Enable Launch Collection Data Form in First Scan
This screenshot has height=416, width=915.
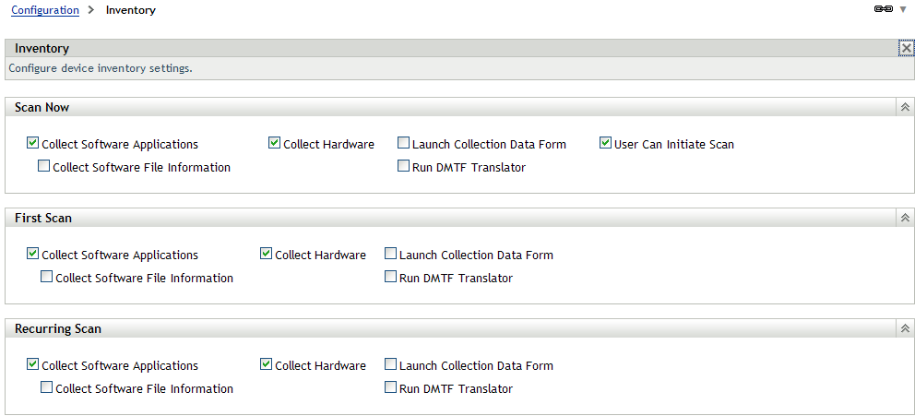point(391,255)
